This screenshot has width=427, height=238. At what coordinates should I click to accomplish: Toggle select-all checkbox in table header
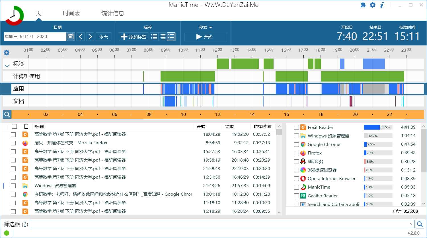pyautogui.click(x=14, y=126)
